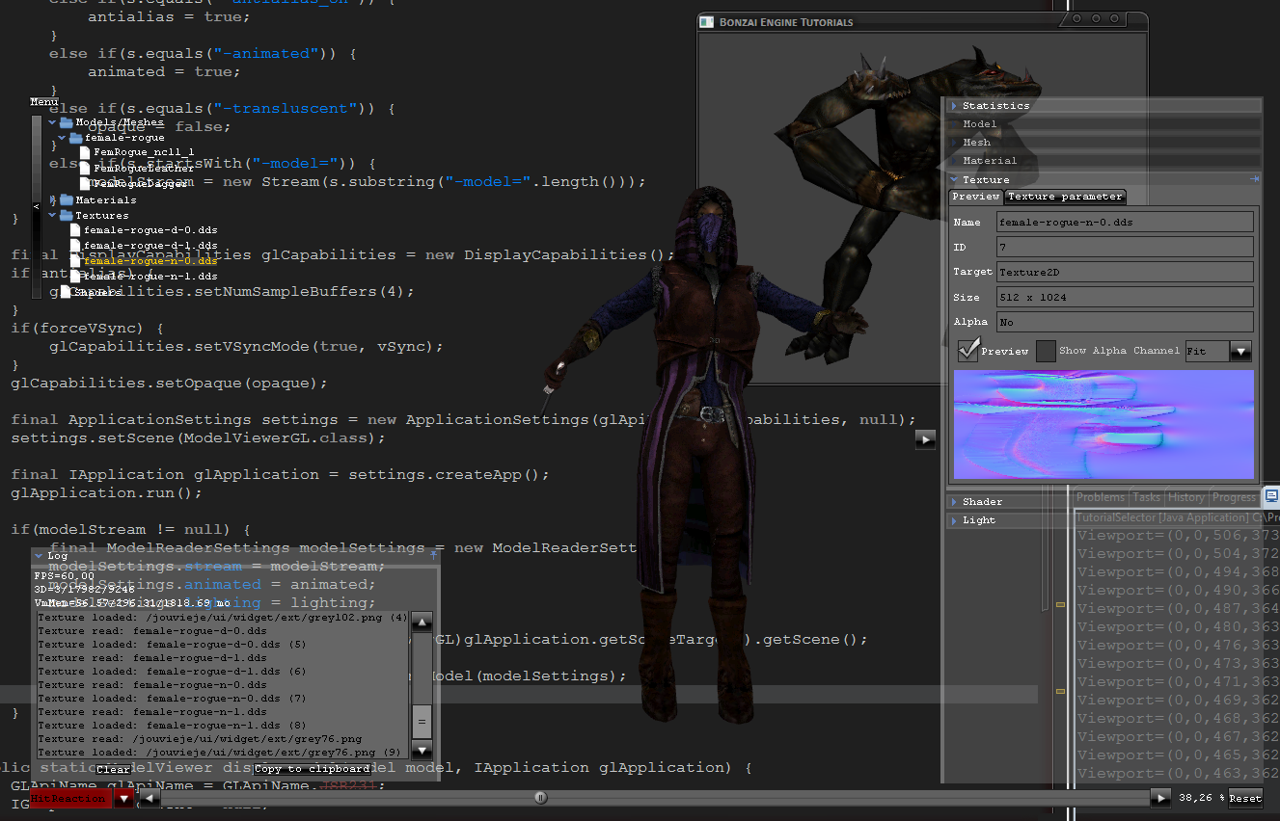The image size is (1280, 821).
Task: Open the Fit scaling dropdown
Action: (1240, 352)
